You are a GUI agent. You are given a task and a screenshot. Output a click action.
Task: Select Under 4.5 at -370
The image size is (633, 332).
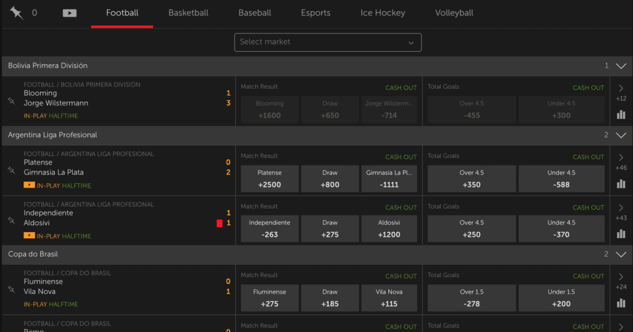[561, 229]
